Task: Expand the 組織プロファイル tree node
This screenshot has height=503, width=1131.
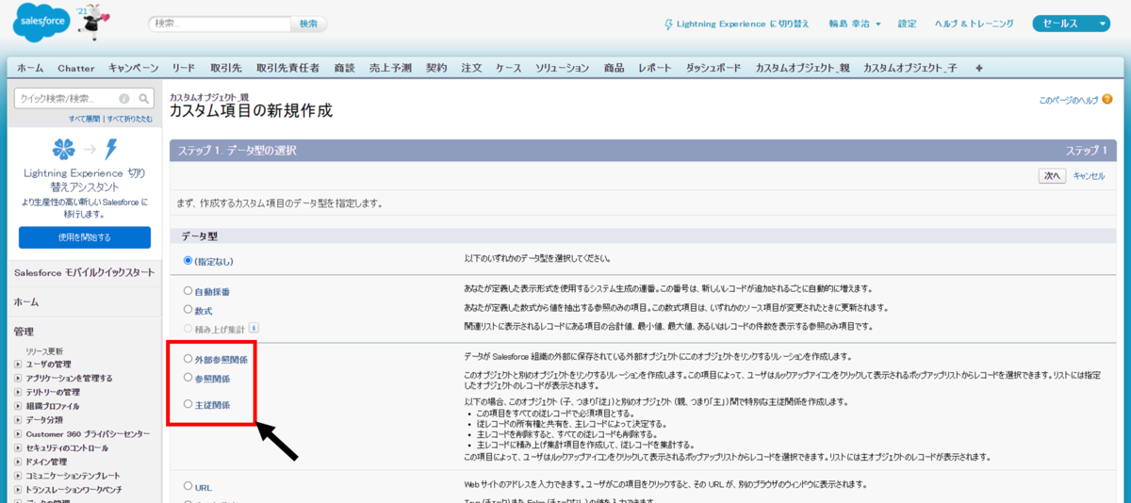Action: (x=17, y=406)
